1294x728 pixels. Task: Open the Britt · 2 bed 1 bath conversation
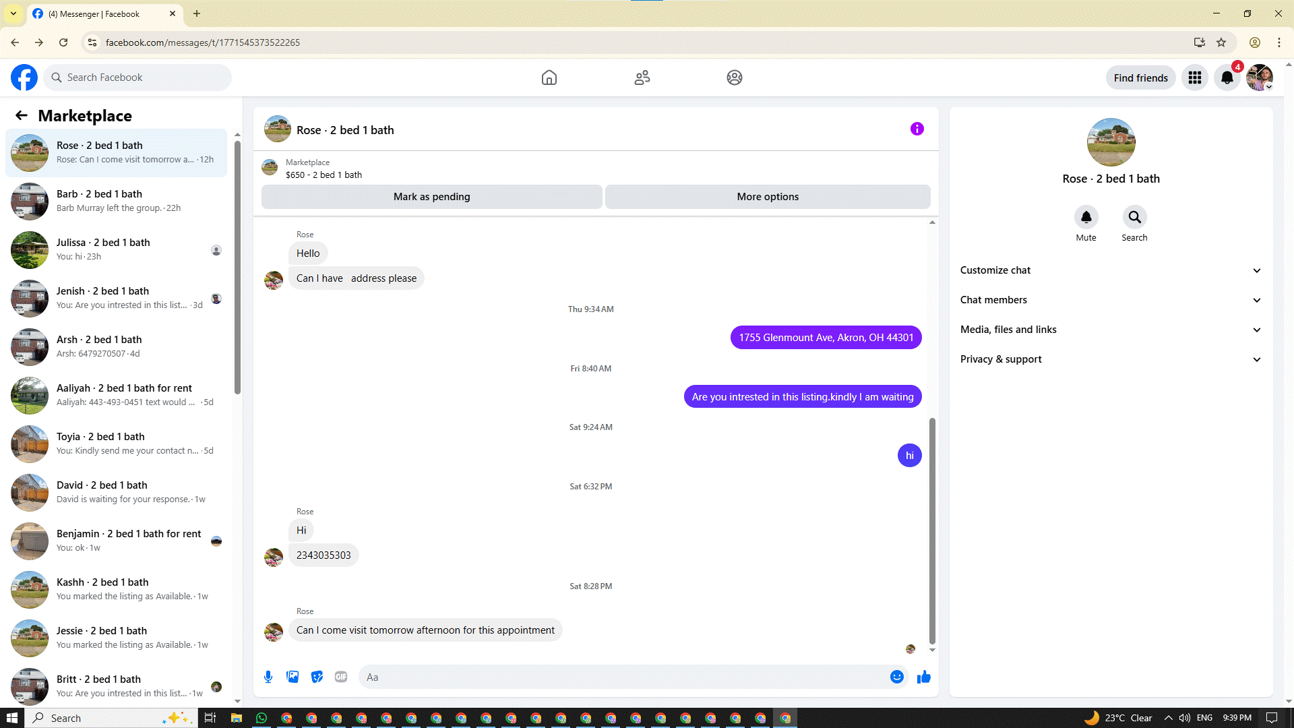tap(116, 687)
